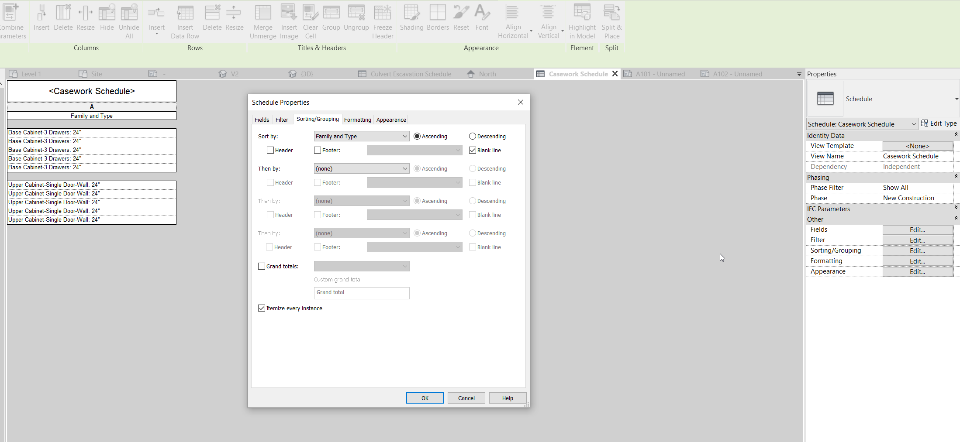Click the Edit Type button
The image size is (960, 442).
tap(939, 123)
